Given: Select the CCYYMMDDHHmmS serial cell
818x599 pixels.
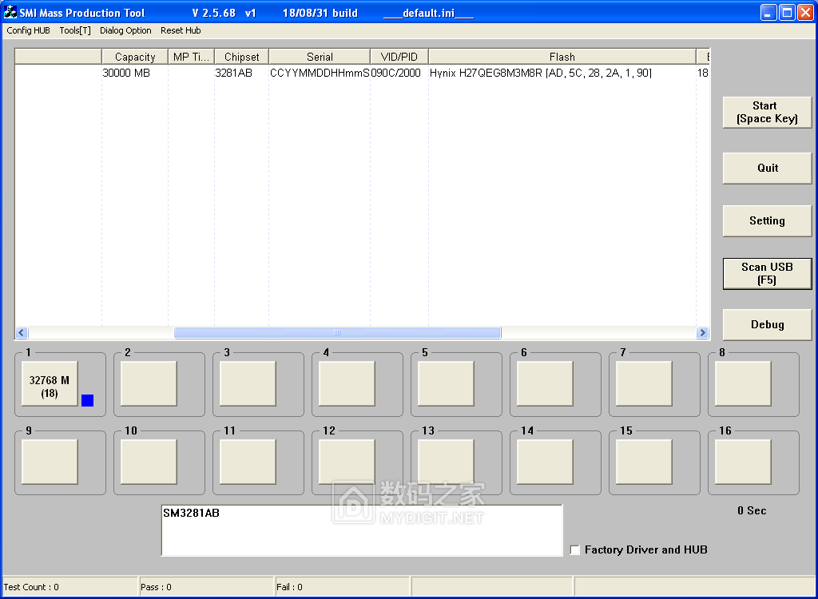Looking at the screenshot, I should (320, 73).
